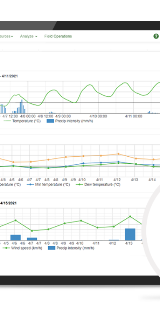Image resolution: width=160 pixels, height=320 pixels.
Task: Toggle the Dew temperature (°C) legend entry
Action: tap(98, 185)
